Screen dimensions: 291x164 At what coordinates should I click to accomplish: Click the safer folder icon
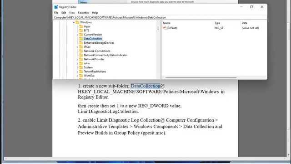pos(81,63)
